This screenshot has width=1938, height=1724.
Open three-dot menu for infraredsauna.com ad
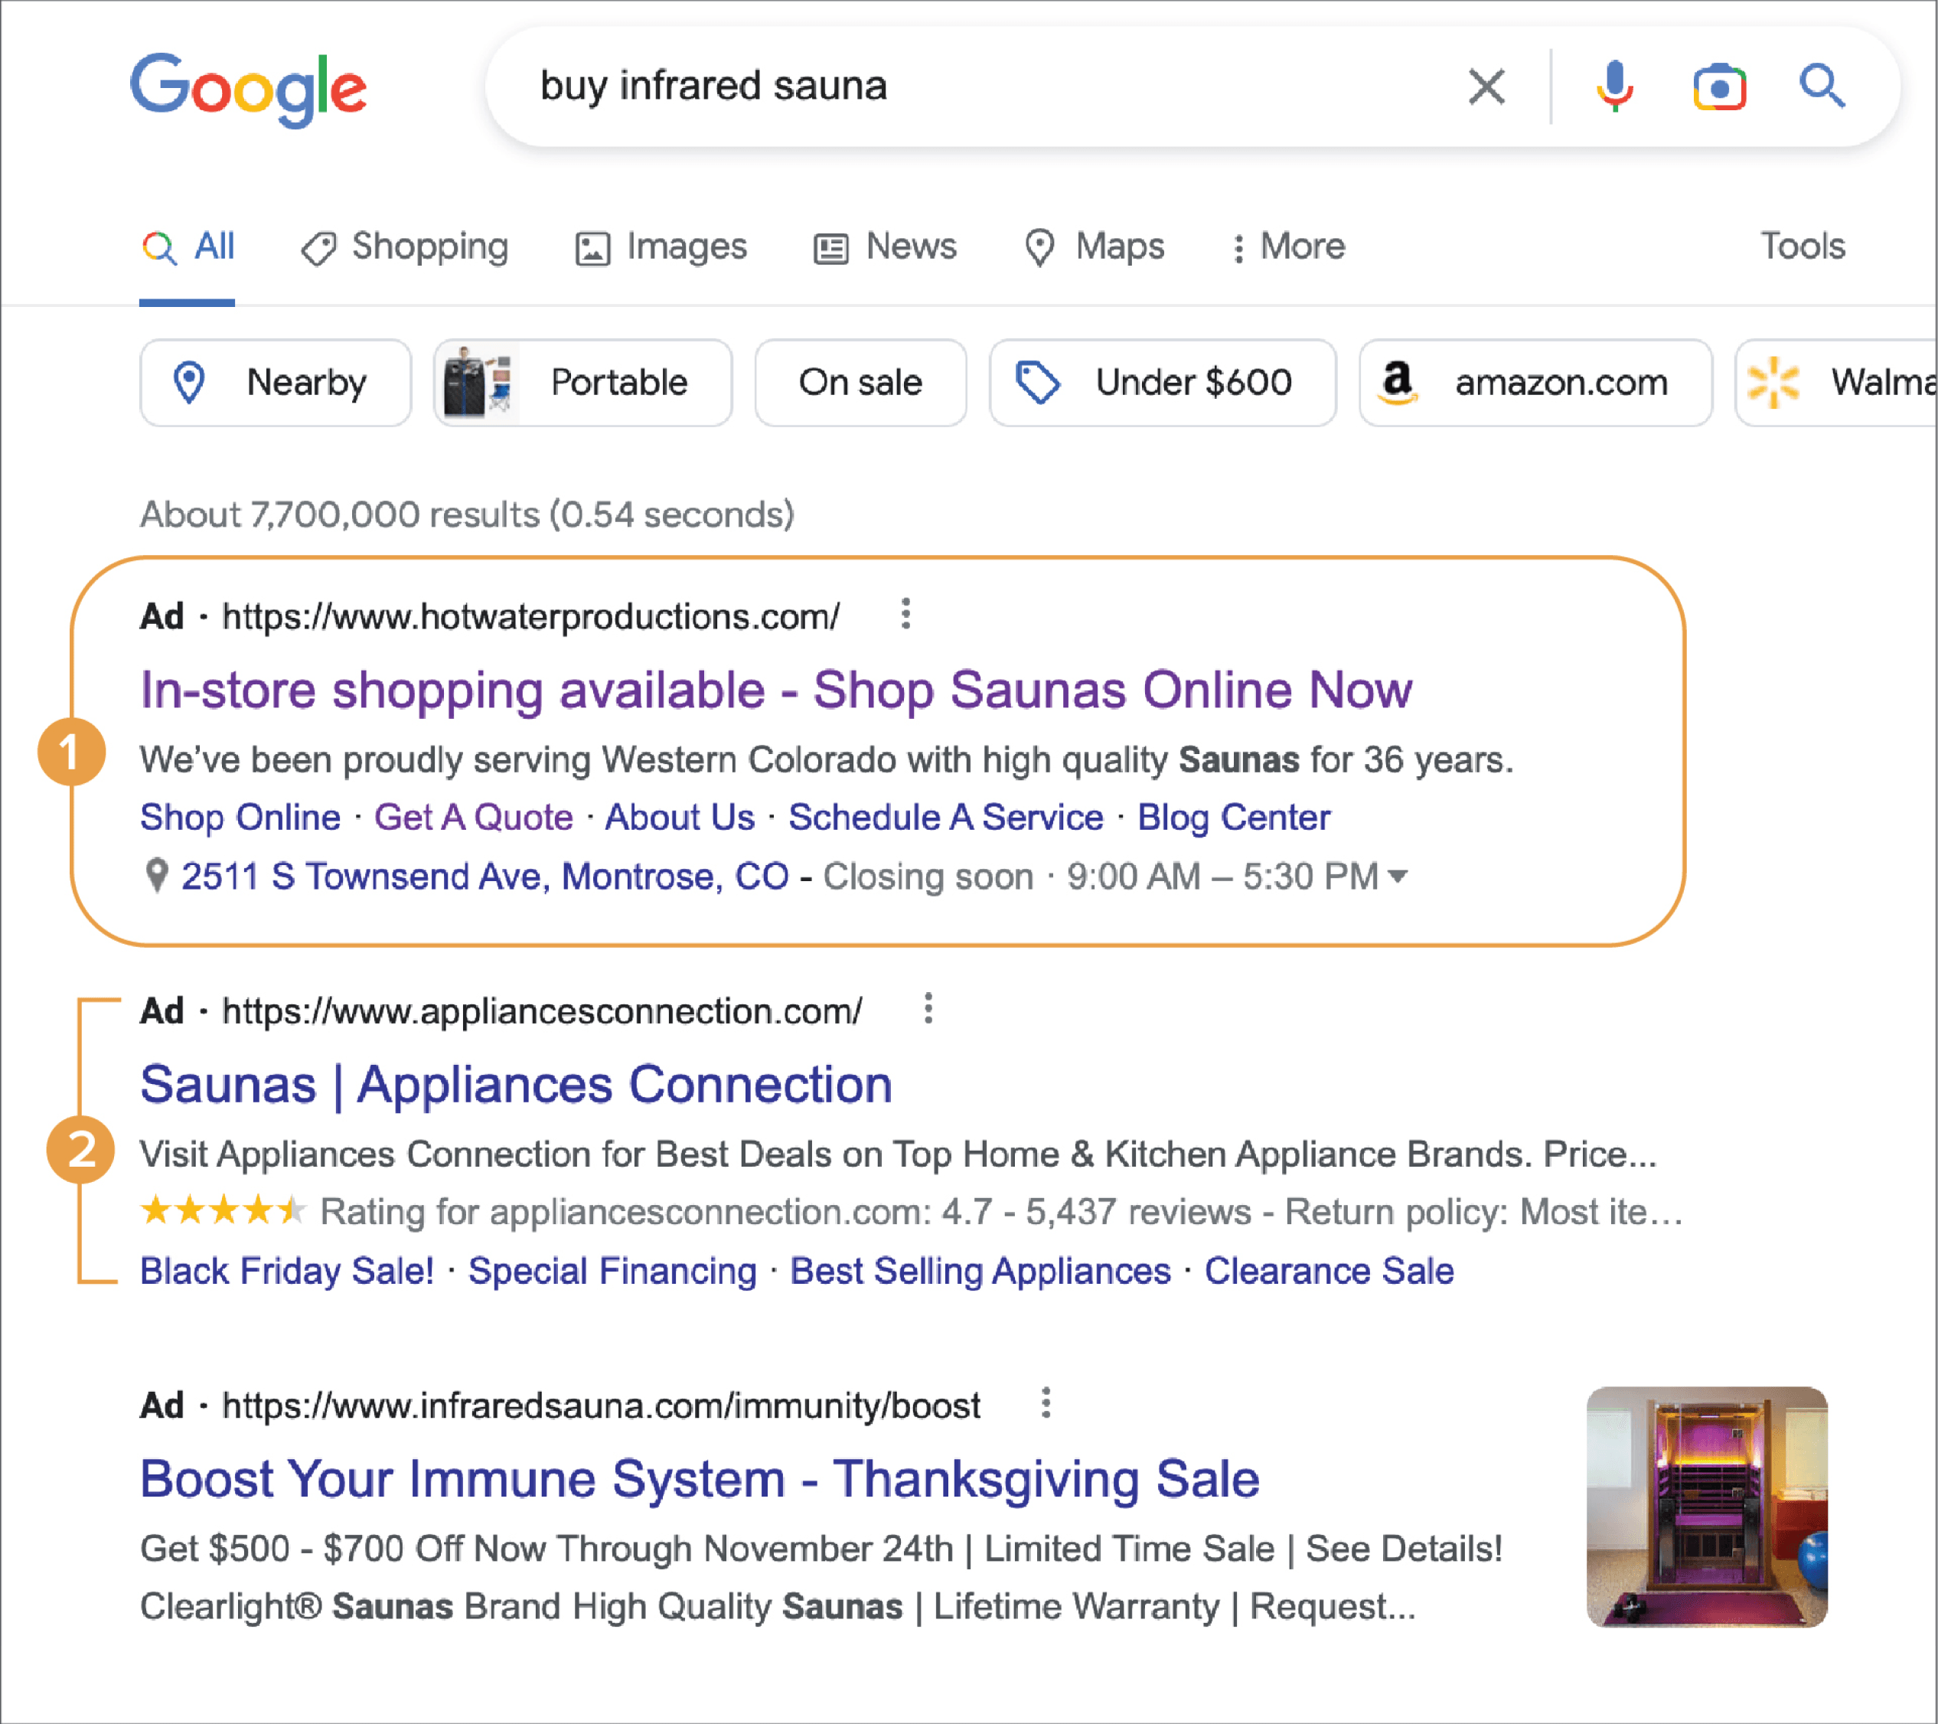pos(1046,1402)
